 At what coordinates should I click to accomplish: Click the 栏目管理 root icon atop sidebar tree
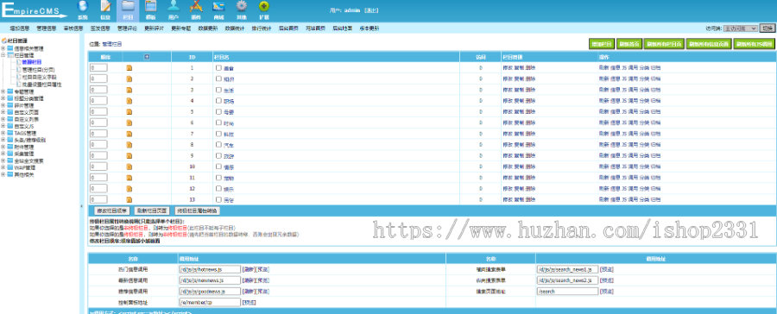4,41
